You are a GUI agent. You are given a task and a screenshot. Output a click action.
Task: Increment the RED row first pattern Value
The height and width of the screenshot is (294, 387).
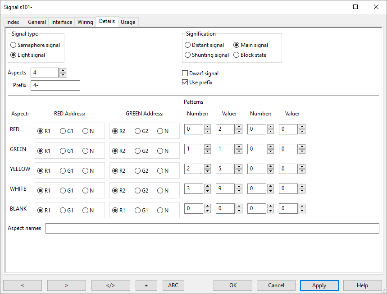pos(239,127)
